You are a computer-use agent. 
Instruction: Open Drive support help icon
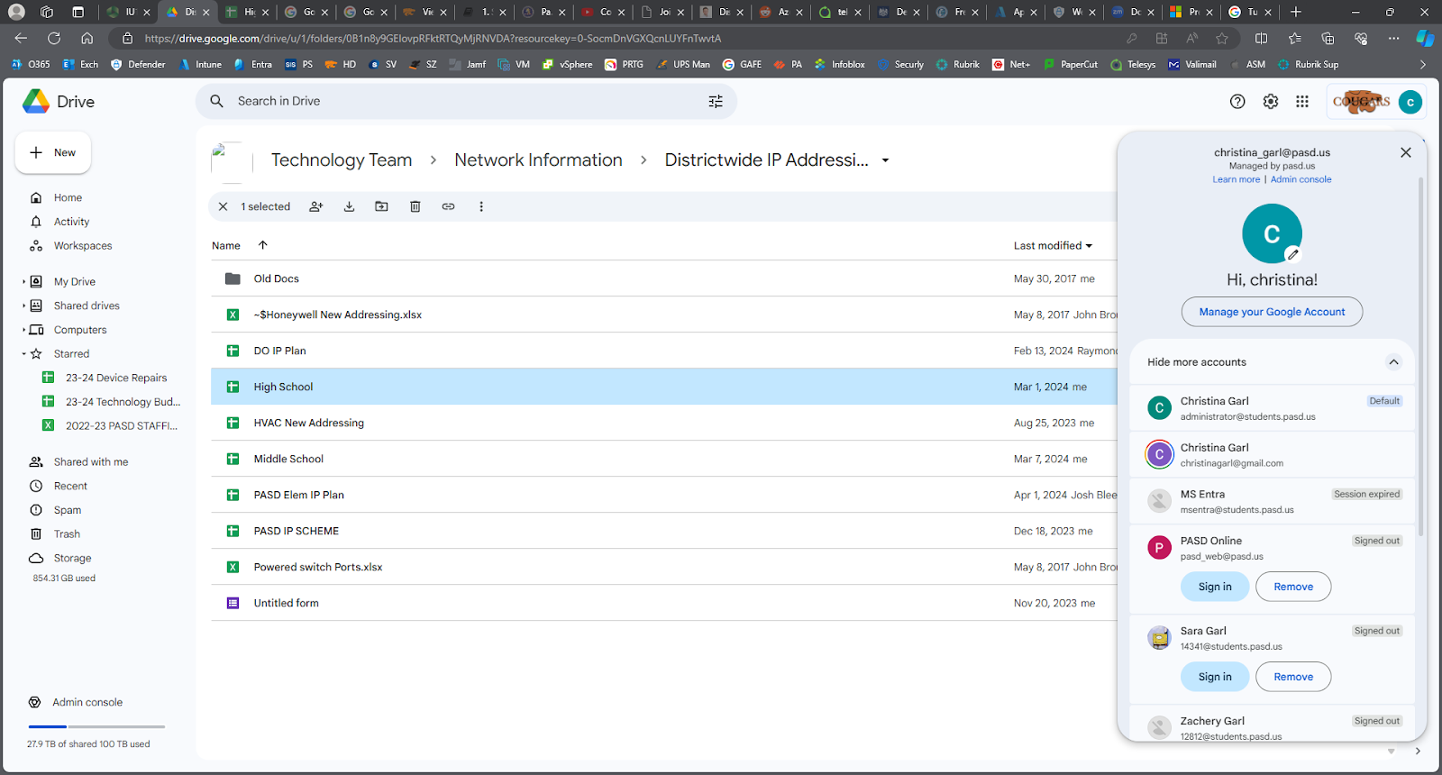pos(1237,102)
